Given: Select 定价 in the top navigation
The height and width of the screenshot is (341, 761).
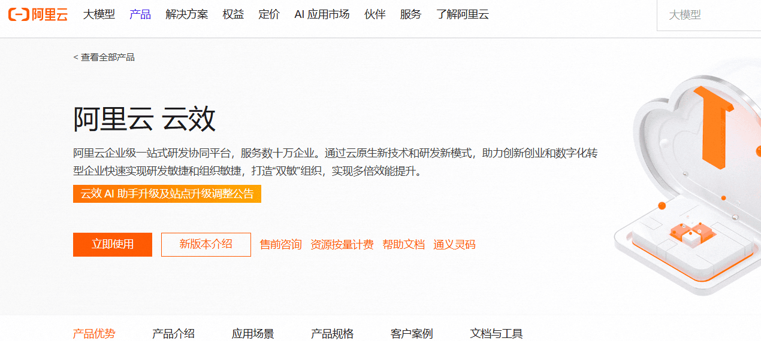Looking at the screenshot, I should click(x=269, y=14).
